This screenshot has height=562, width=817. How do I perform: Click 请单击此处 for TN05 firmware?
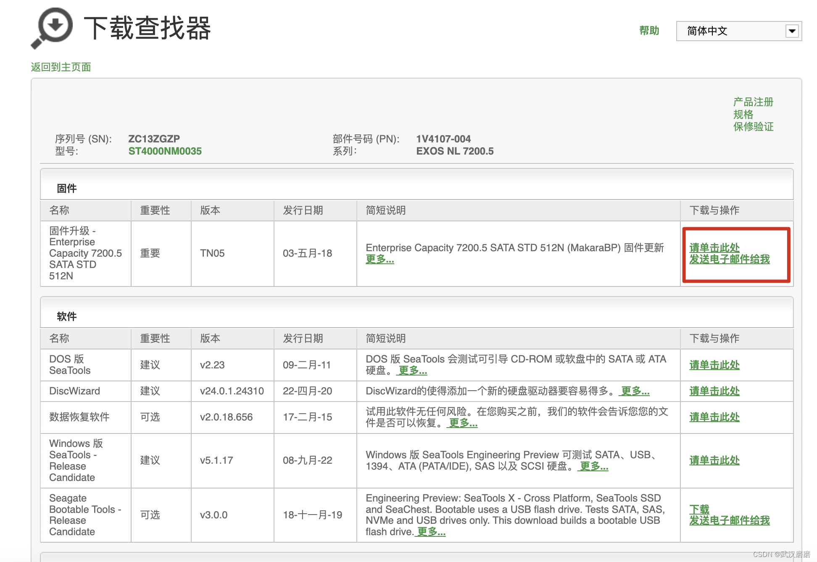(x=714, y=248)
